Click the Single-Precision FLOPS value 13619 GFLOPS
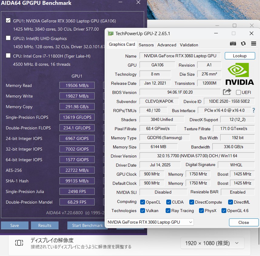This screenshot has width=260, height=256. (x=77, y=117)
